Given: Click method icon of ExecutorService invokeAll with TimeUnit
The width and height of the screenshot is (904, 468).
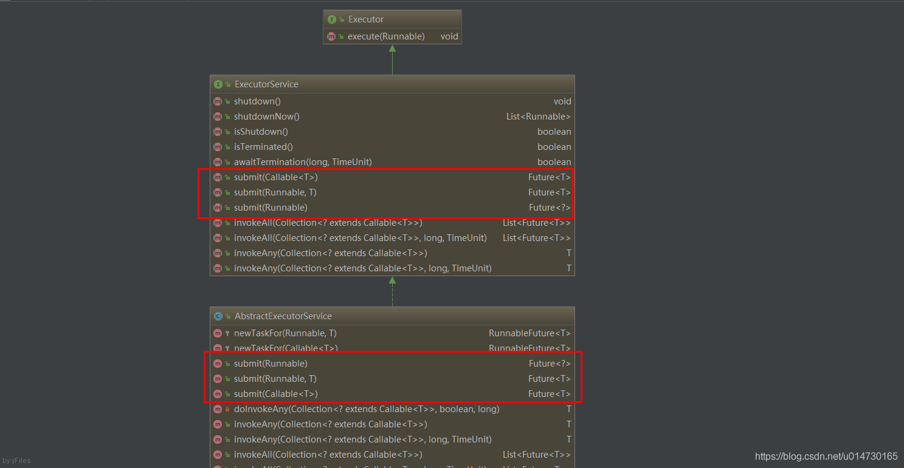Looking at the screenshot, I should tap(218, 238).
